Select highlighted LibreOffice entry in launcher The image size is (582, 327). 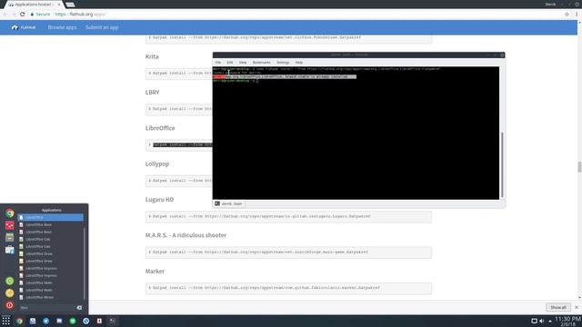tap(51, 217)
